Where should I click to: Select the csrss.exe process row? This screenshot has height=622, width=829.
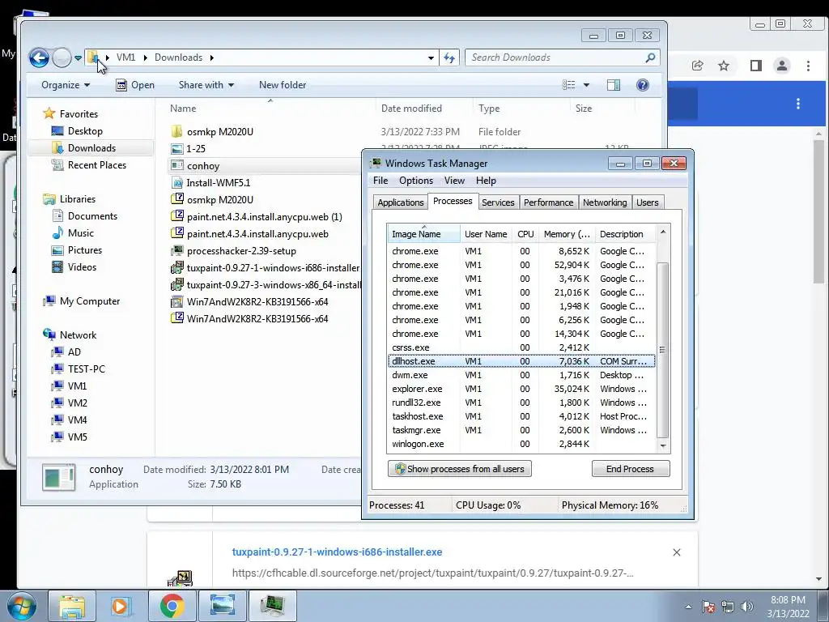pyautogui.click(x=521, y=347)
